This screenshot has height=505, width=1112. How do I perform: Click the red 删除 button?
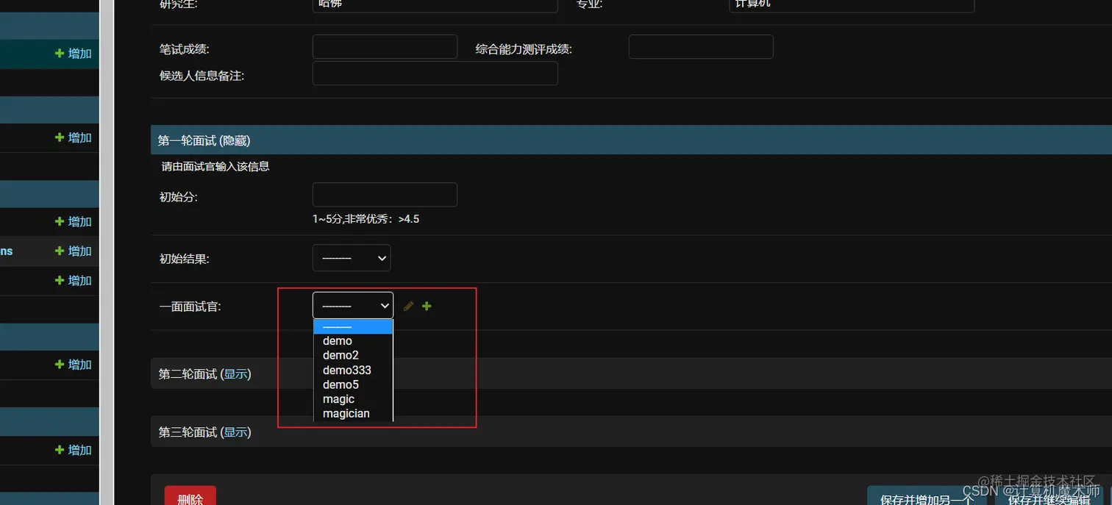(190, 496)
